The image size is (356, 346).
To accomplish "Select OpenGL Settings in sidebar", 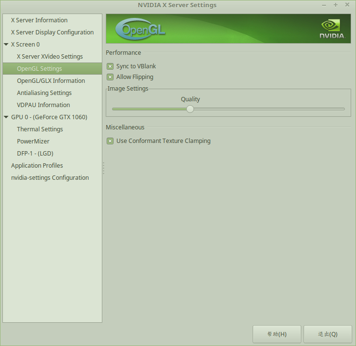I will point(52,68).
